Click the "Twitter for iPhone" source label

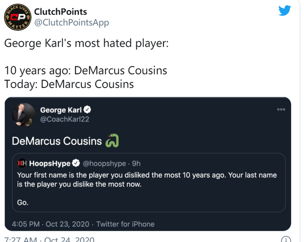coord(125,224)
